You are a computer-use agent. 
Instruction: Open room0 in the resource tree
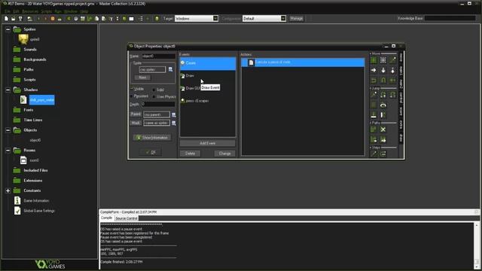[x=34, y=160]
